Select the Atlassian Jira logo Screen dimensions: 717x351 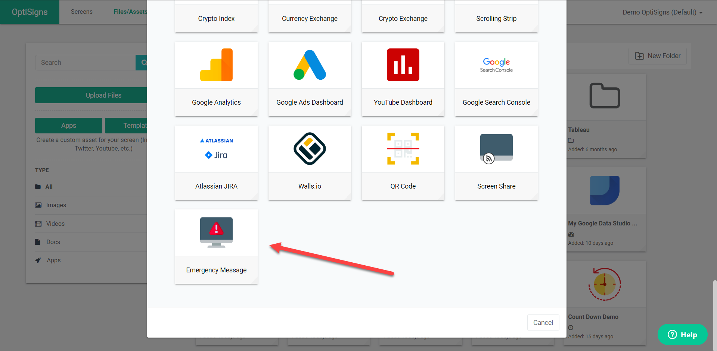216,149
